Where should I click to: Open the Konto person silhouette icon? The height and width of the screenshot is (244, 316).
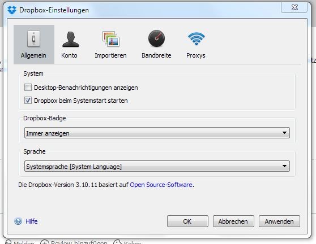(x=71, y=39)
